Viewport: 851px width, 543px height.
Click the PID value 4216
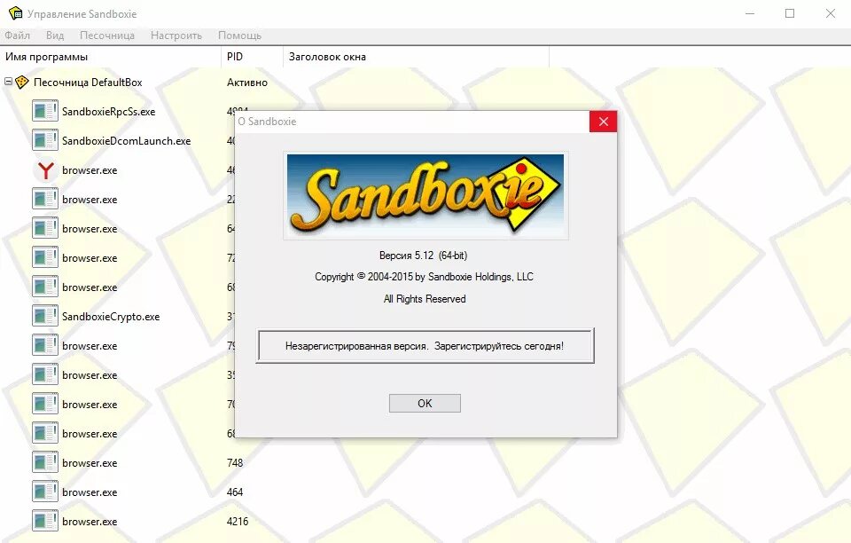tap(238, 522)
